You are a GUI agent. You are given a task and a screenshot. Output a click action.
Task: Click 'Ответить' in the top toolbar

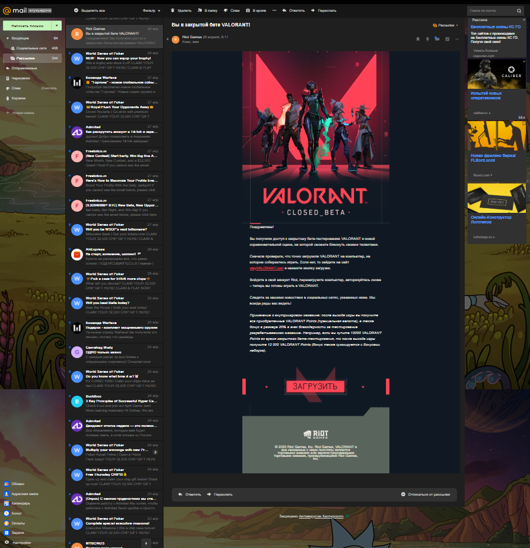[x=294, y=11]
